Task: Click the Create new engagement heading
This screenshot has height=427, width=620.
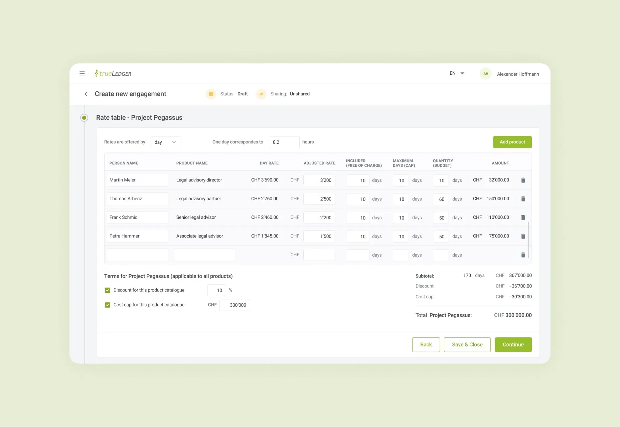Action: (130, 94)
